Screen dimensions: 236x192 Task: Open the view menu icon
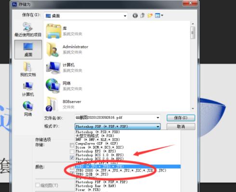pos(157,15)
